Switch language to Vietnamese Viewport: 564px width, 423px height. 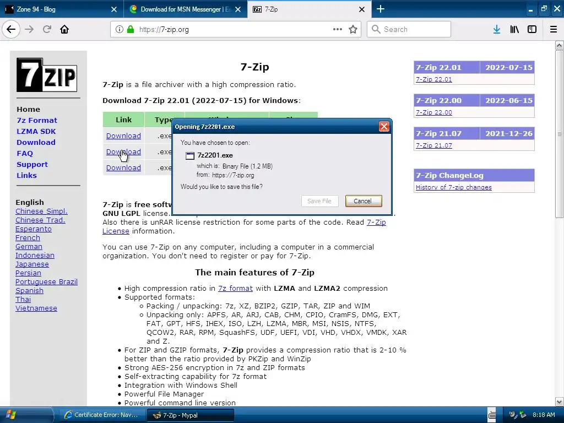(x=36, y=308)
